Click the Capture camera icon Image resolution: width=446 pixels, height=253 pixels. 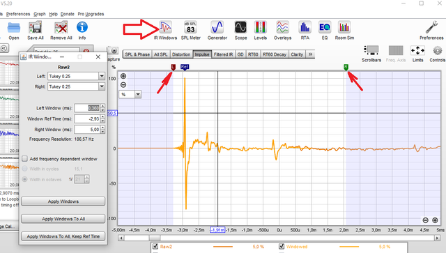(x=114, y=51)
